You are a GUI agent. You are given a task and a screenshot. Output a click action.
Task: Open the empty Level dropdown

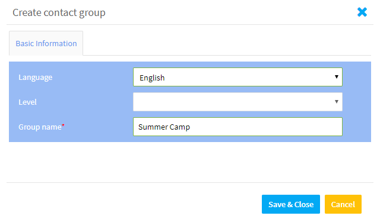coord(237,102)
